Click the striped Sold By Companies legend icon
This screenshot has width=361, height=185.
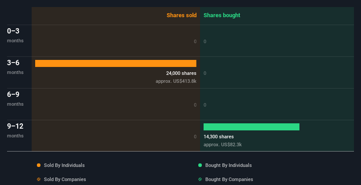(x=39, y=179)
